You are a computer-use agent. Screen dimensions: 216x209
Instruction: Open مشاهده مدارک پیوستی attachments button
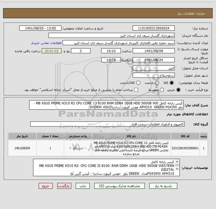click(120, 186)
